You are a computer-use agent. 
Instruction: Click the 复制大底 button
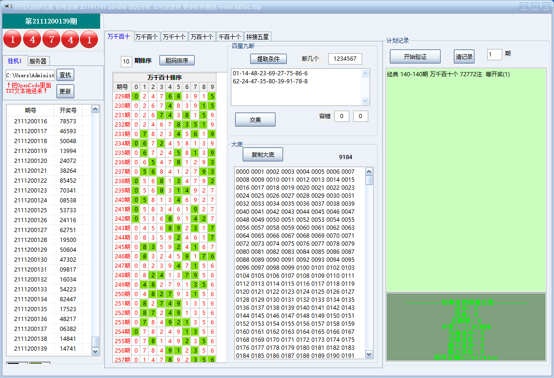(262, 154)
